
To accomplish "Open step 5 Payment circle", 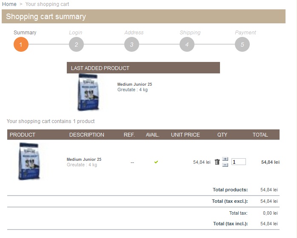I will coord(242,44).
